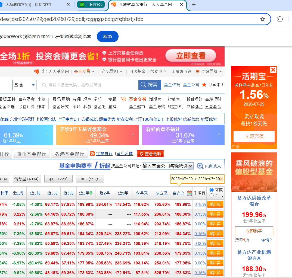This screenshot has width=292, height=278.
Task: Cancel debugging with 取消 button
Action: (x=107, y=36)
